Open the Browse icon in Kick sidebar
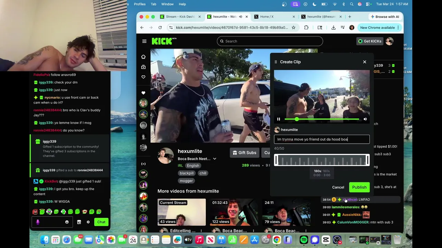The width and height of the screenshot is (442, 248). coord(143,67)
